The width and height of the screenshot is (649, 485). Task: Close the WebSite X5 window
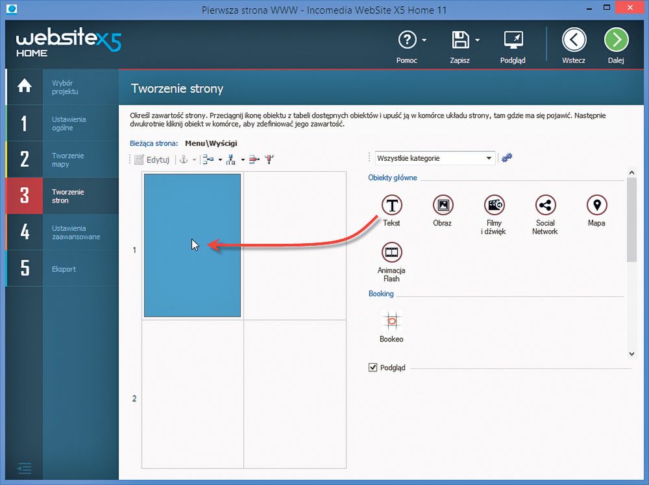coord(630,7)
